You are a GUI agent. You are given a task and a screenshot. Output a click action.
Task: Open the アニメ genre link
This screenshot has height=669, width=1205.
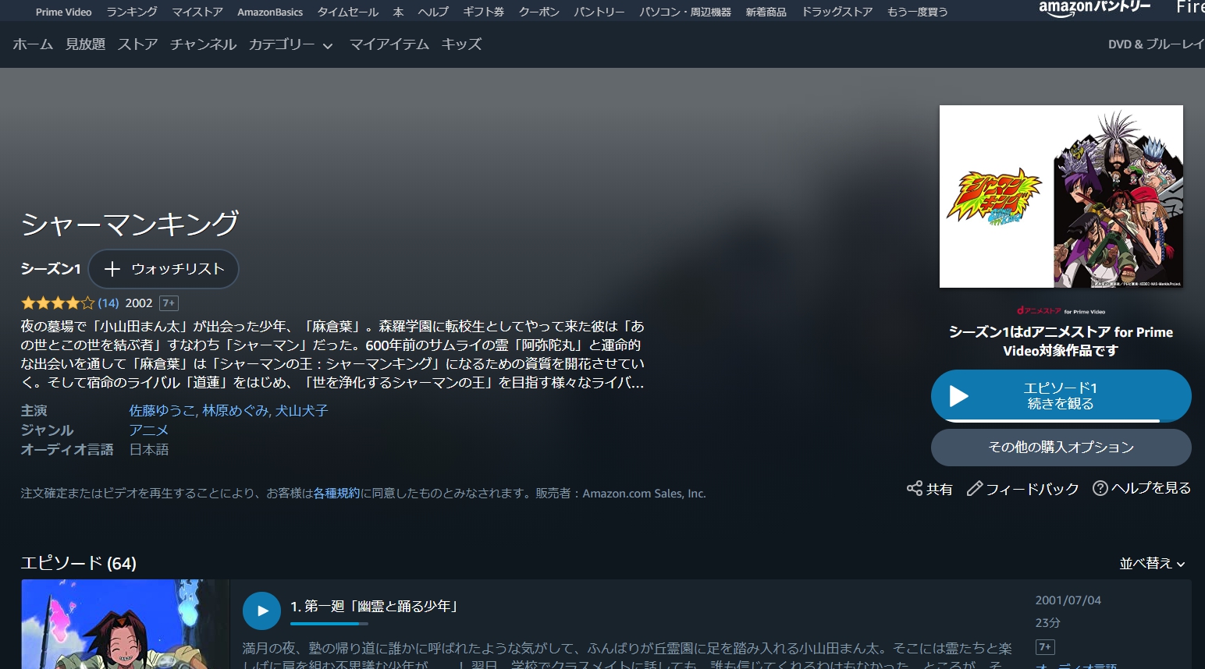pyautogui.click(x=149, y=430)
